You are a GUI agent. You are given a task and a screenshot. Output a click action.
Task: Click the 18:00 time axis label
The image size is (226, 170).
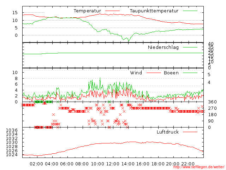click(x=158, y=164)
